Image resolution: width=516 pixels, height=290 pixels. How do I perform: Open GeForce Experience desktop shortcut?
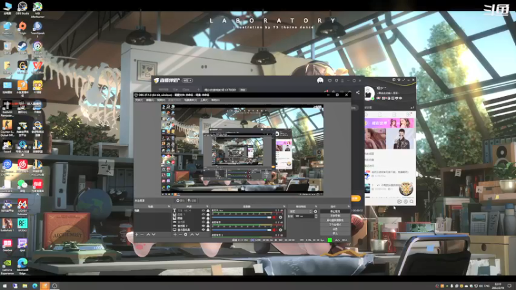[7, 267]
